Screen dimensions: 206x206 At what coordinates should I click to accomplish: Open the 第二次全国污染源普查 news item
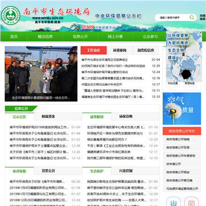(x=113, y=78)
